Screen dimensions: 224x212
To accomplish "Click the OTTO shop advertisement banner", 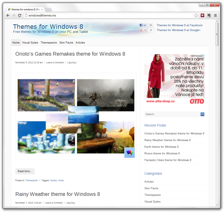I will 175,79.
